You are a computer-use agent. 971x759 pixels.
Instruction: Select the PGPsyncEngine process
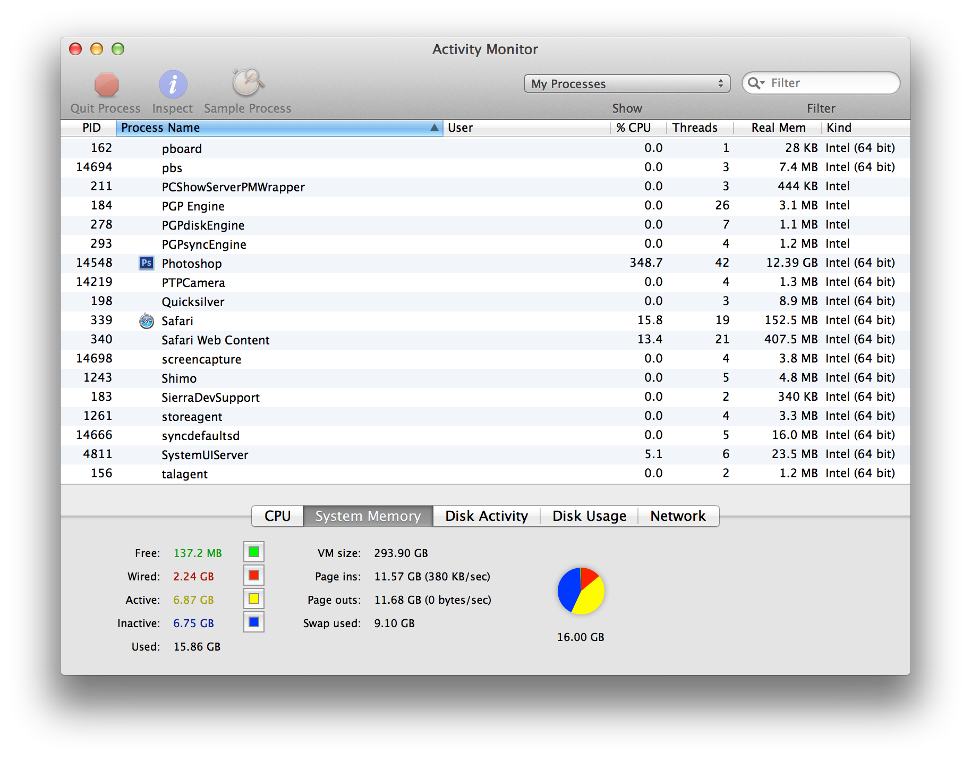pyautogui.click(x=204, y=244)
